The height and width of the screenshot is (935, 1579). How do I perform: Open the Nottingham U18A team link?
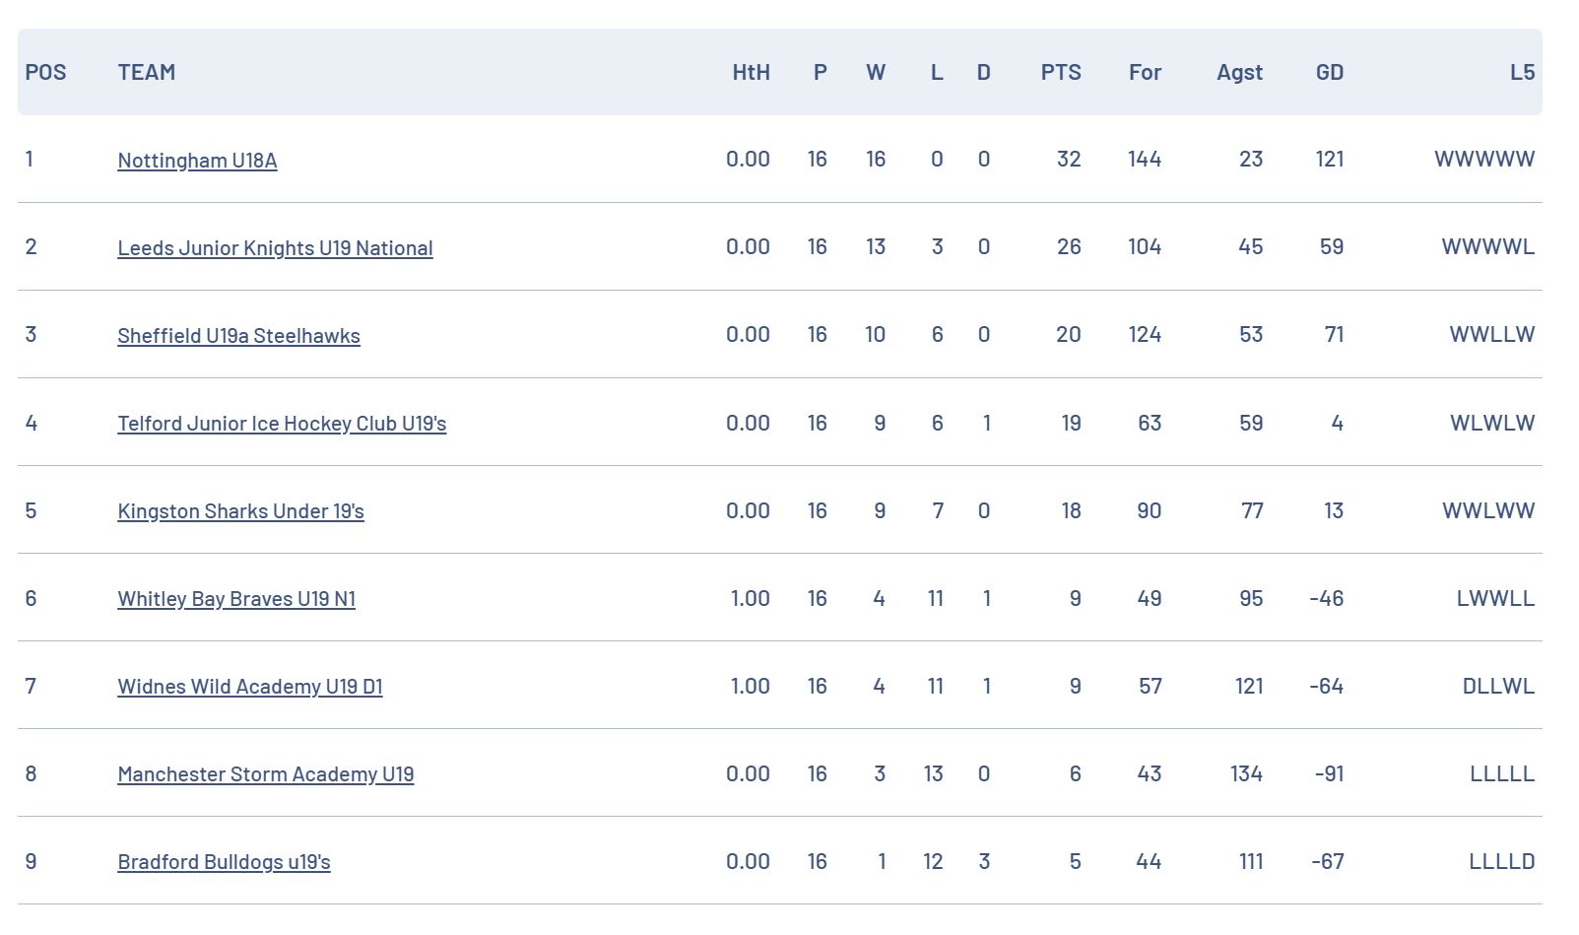click(x=197, y=160)
